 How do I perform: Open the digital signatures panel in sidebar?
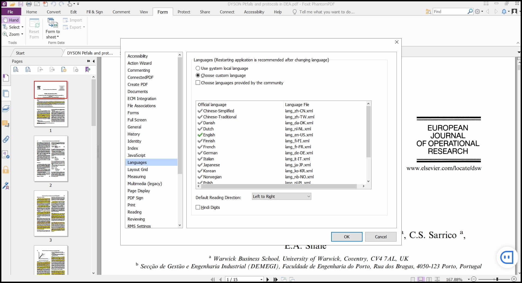tap(6, 186)
